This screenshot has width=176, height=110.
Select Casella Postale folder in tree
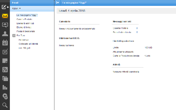pos(24,19)
